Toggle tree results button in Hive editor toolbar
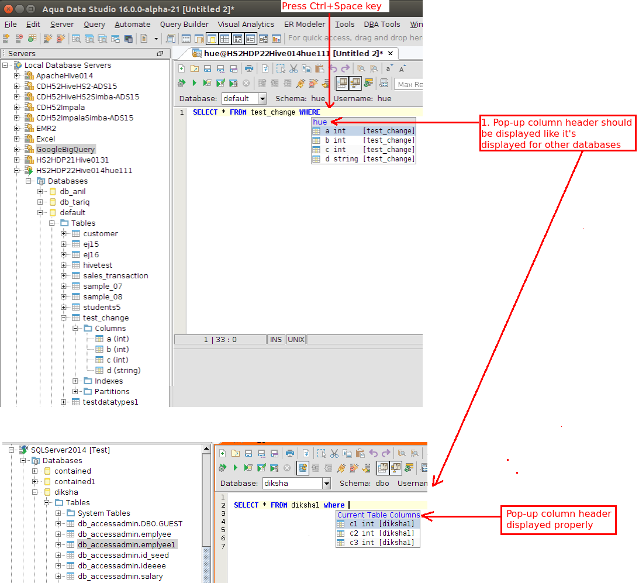The width and height of the screenshot is (639, 583). (x=355, y=83)
